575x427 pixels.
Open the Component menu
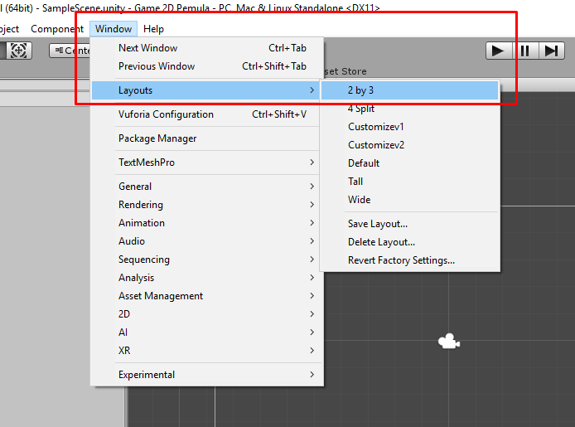[57, 29]
